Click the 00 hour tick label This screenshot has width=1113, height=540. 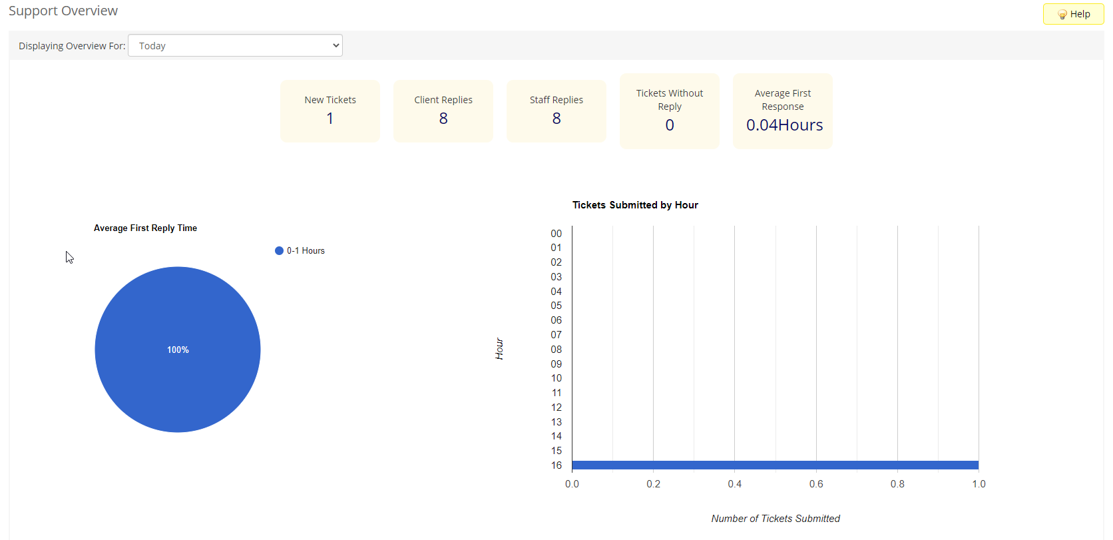coord(556,234)
